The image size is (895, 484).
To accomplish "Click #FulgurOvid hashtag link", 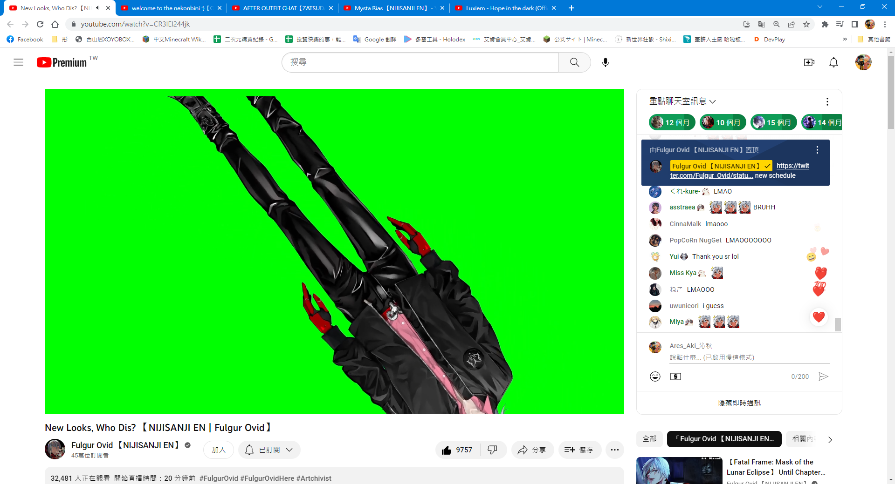I will coord(219,478).
